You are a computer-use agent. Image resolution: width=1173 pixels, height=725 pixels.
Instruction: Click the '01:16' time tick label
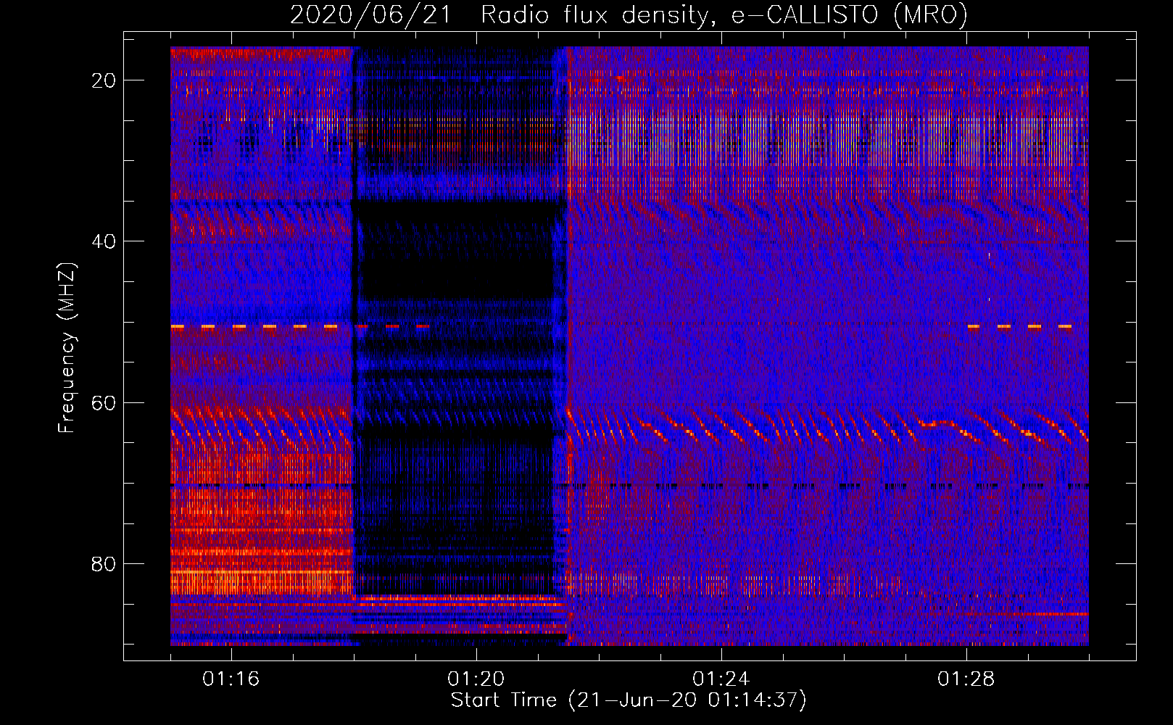tap(231, 679)
